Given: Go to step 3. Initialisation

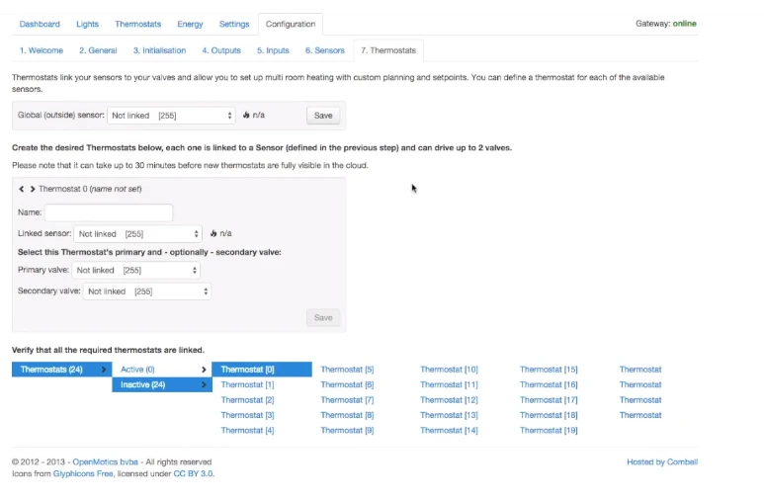Looking at the screenshot, I should tap(159, 50).
